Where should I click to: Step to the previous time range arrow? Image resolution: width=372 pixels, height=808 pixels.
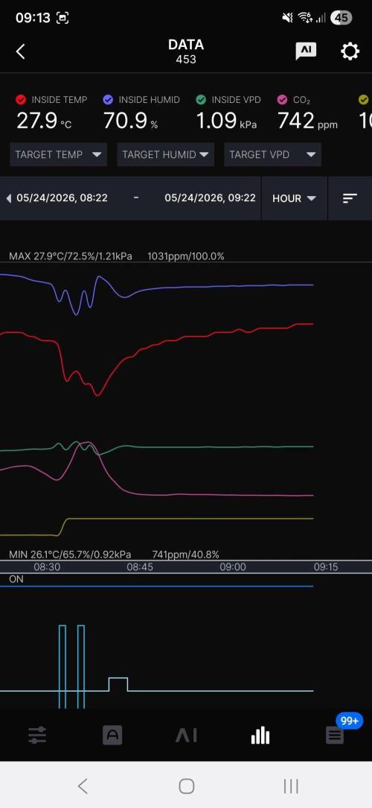(x=8, y=198)
